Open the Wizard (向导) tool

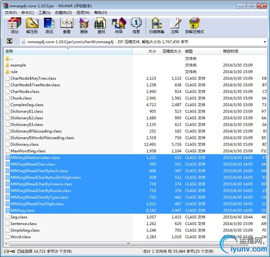[119, 25]
